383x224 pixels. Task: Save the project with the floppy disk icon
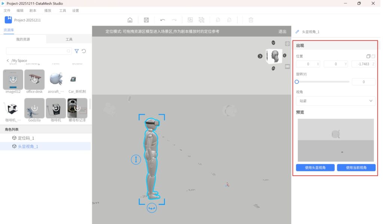point(146,20)
